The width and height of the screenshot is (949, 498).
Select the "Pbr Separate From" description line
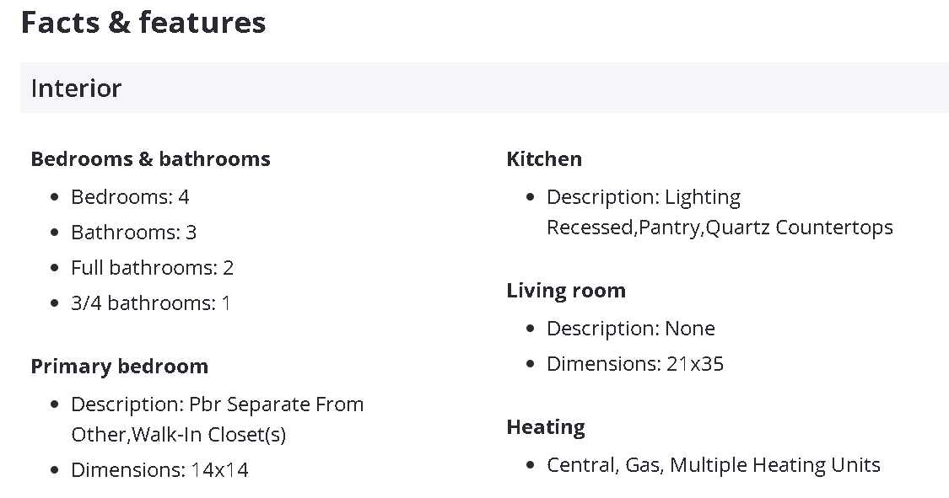pos(217,404)
